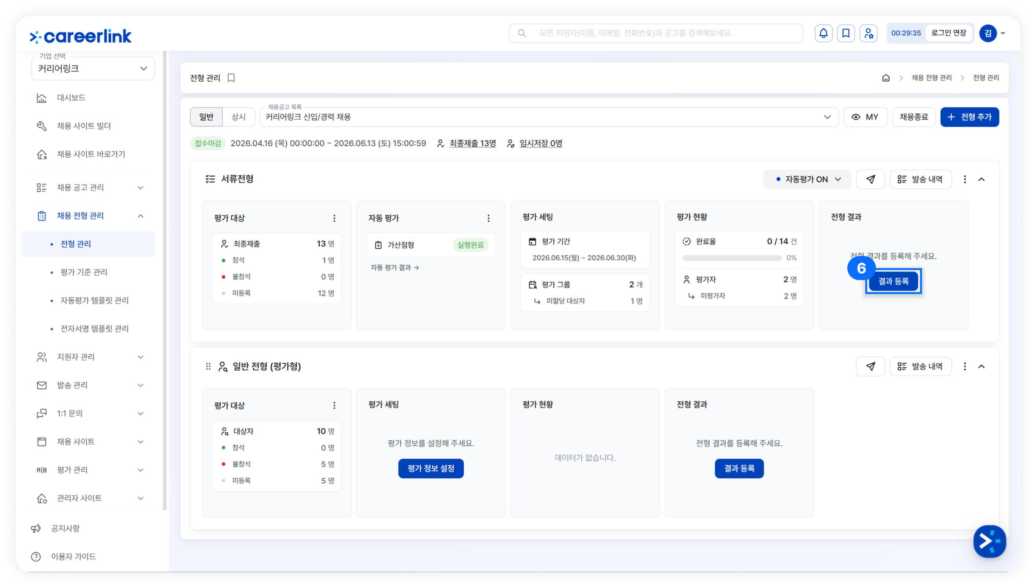
Task: Open bookmarks icon in top bar
Action: (846, 33)
